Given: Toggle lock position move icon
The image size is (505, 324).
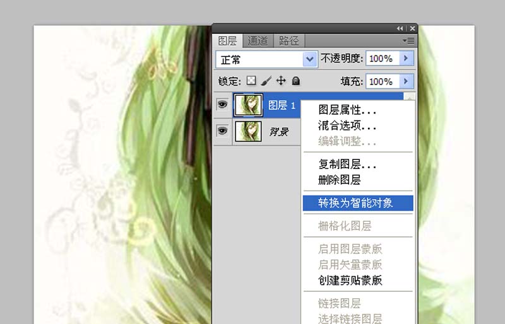Looking at the screenshot, I should tap(281, 81).
